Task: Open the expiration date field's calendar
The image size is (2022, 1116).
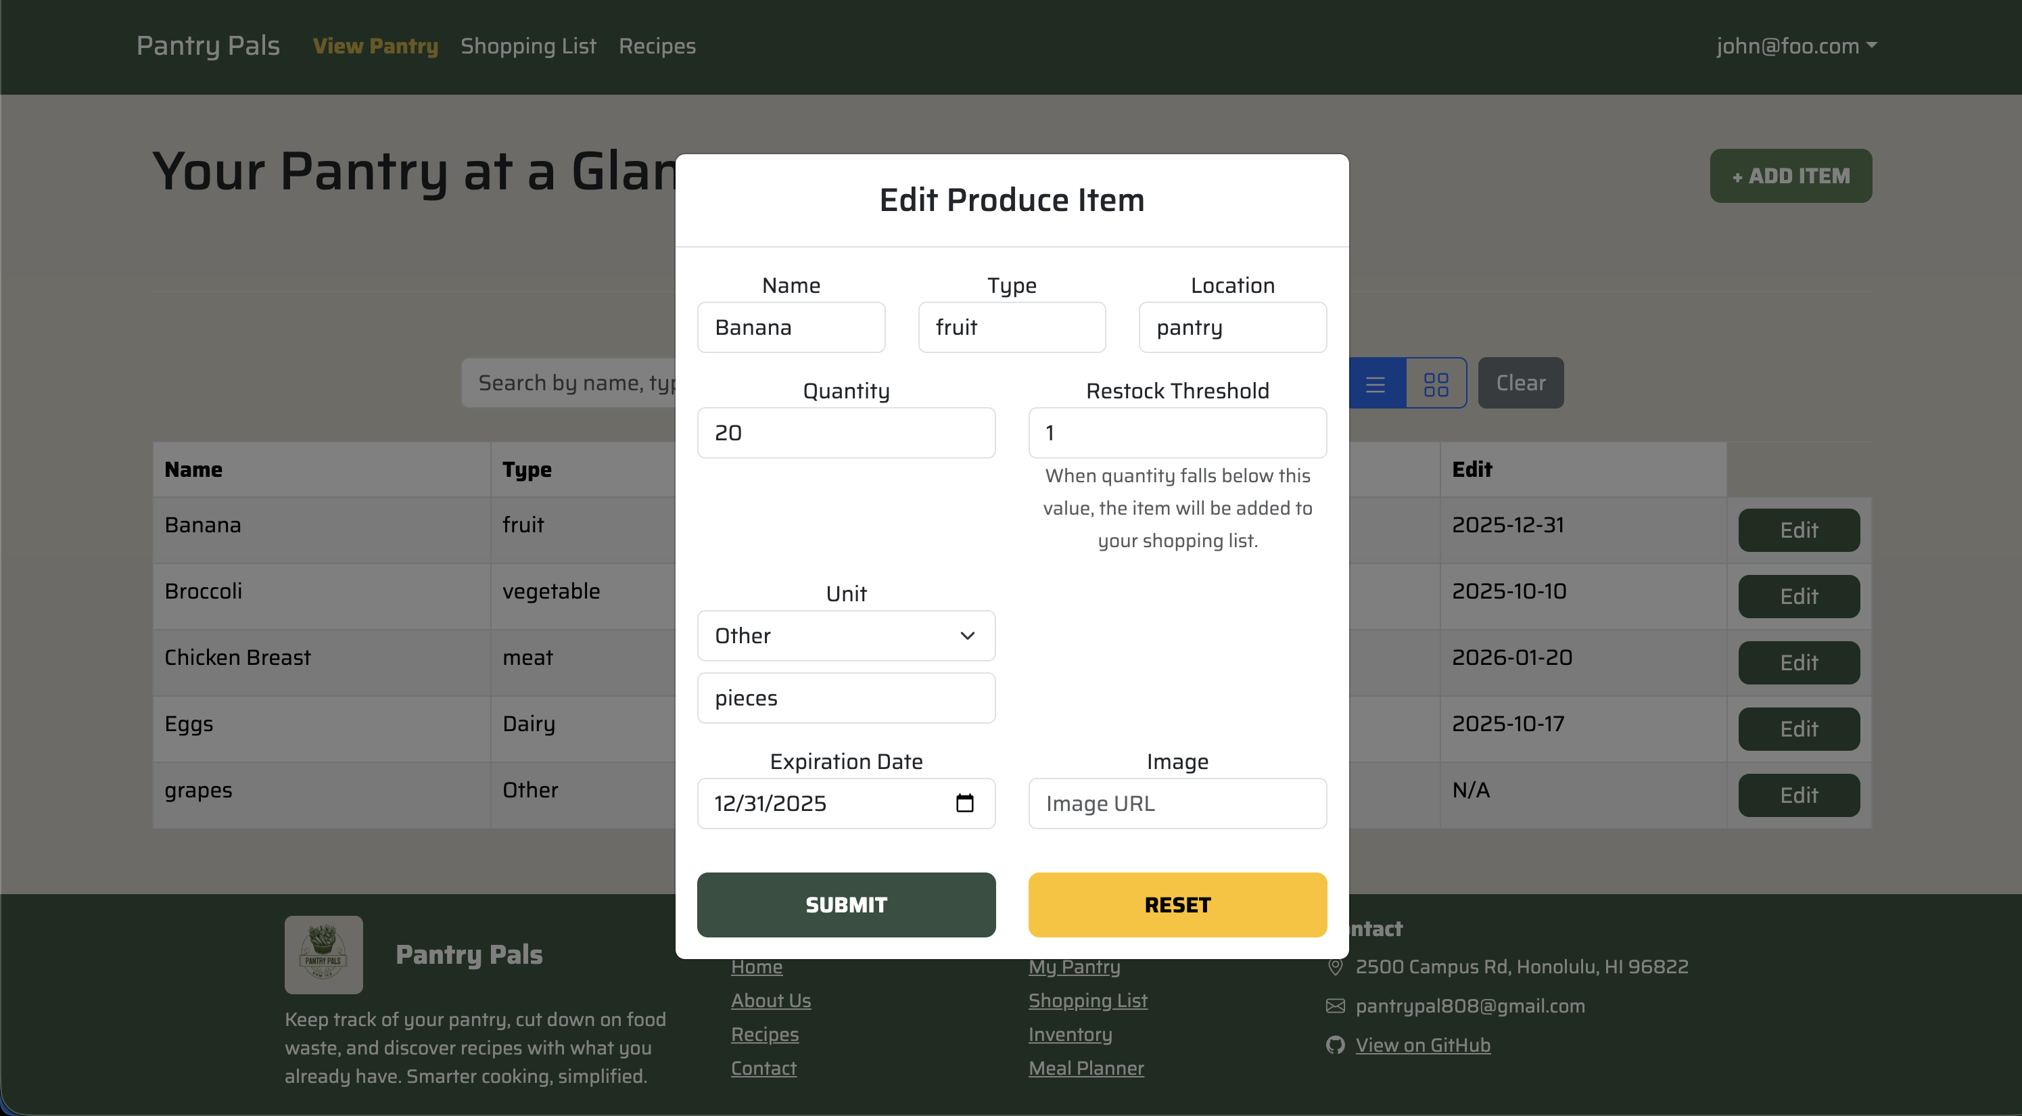Action: pos(965,803)
